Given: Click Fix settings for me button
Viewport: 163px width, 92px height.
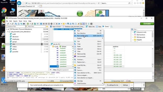Looking at the screenshot, I should [x=113, y=85].
